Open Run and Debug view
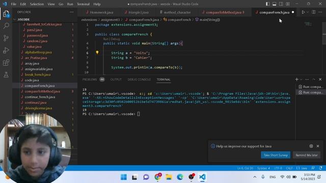This screenshot has height=183, width=326. tap(6, 50)
